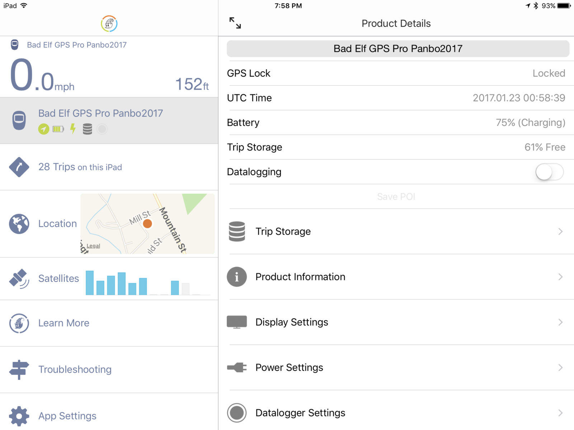Expand Trip Storage chevron

(x=560, y=231)
